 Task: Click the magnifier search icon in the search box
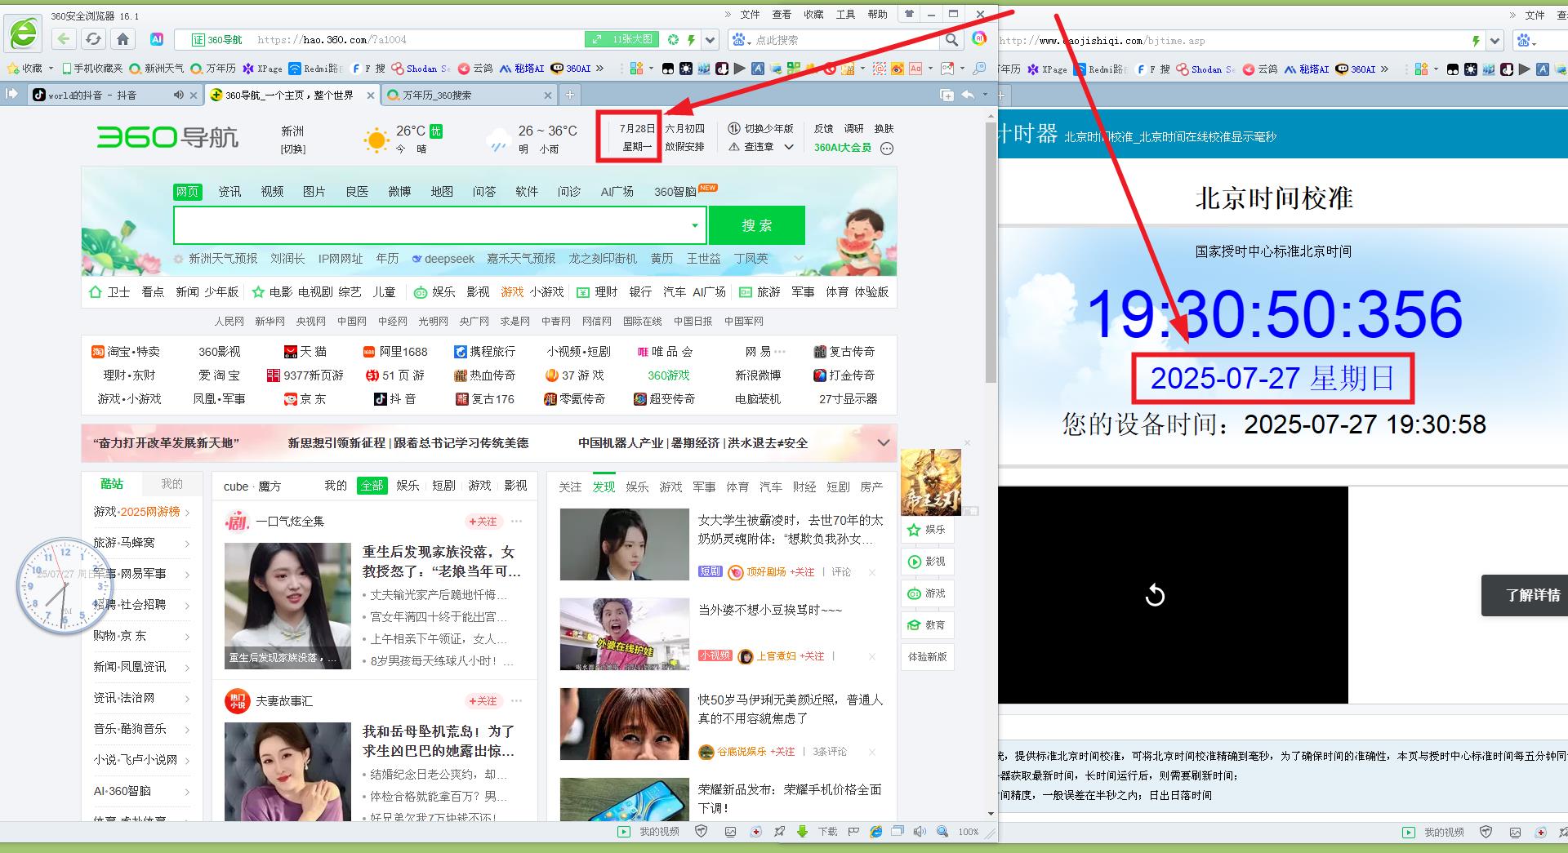951,39
